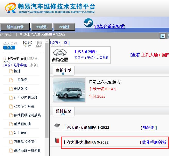Toggle the panel arrow icon at right
This screenshot has height=156, width=169.
tap(163, 36)
